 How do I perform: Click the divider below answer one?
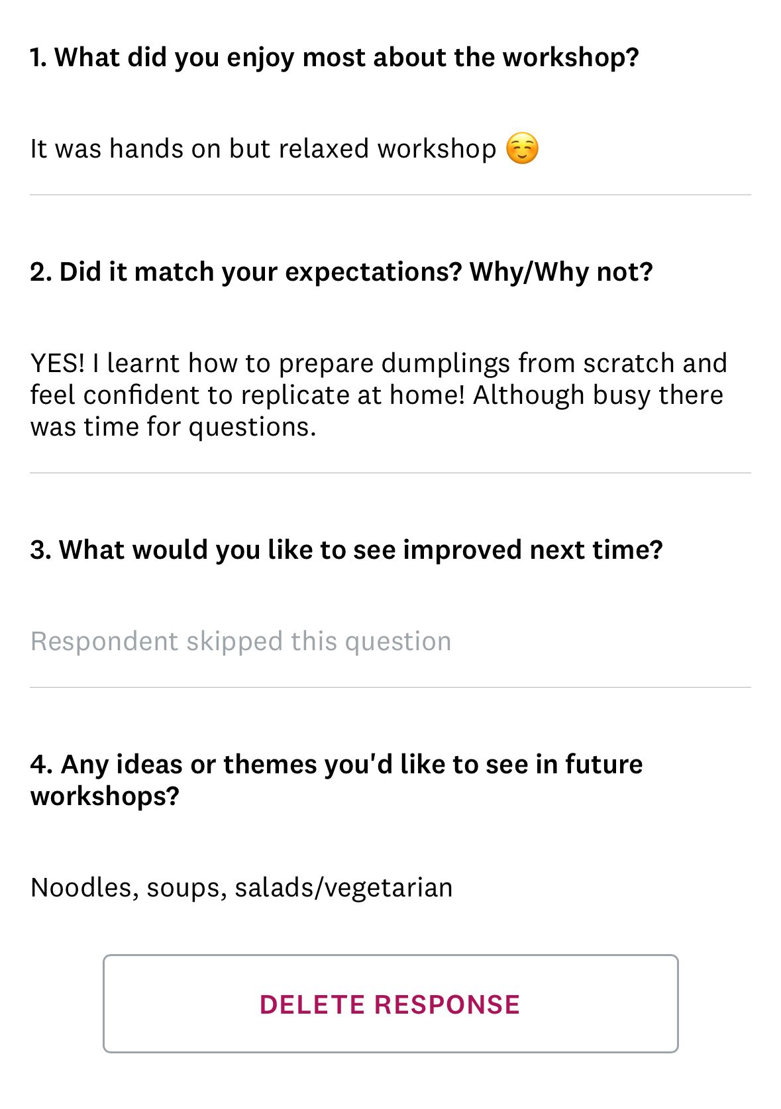(391, 193)
